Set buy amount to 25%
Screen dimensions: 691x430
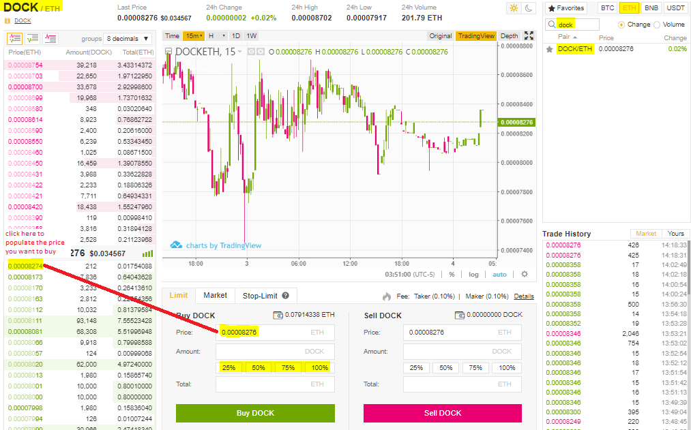pyautogui.click(x=229, y=367)
